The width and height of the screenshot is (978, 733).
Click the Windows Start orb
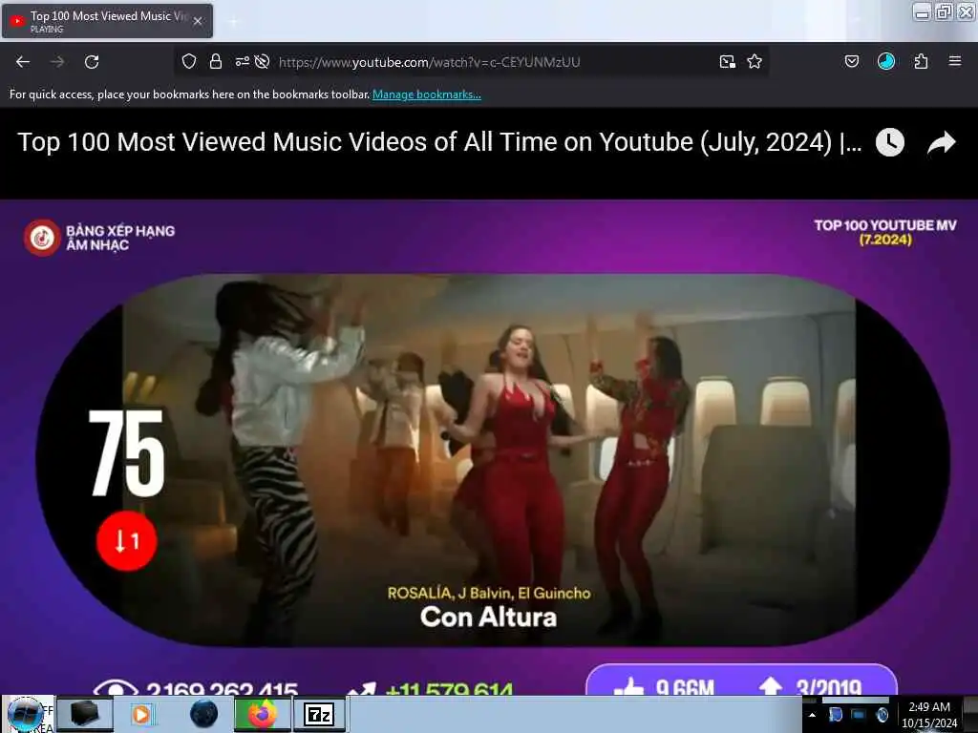[26, 714]
